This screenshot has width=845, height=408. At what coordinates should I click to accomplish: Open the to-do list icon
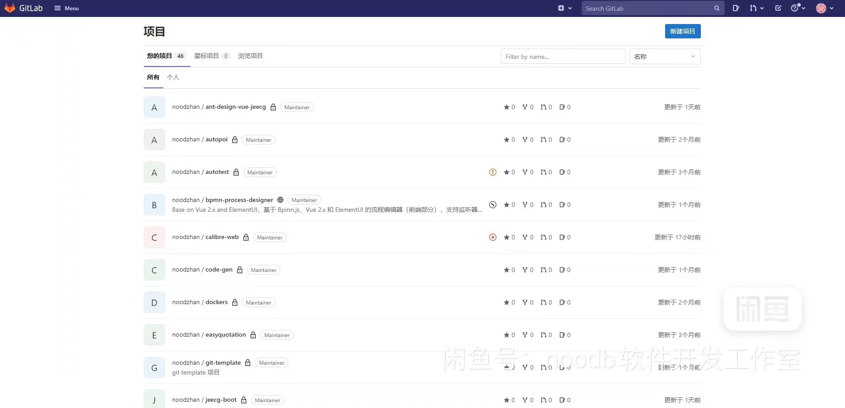(778, 8)
